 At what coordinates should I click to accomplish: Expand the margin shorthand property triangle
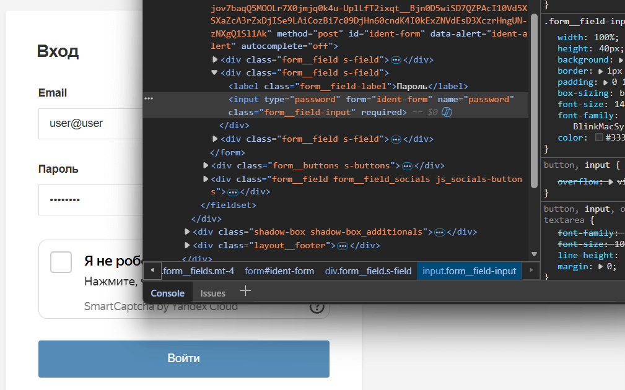tap(601, 267)
